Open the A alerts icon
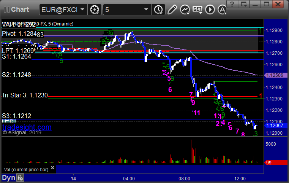The height and width of the screenshot is (183, 289). [x=222, y=10]
